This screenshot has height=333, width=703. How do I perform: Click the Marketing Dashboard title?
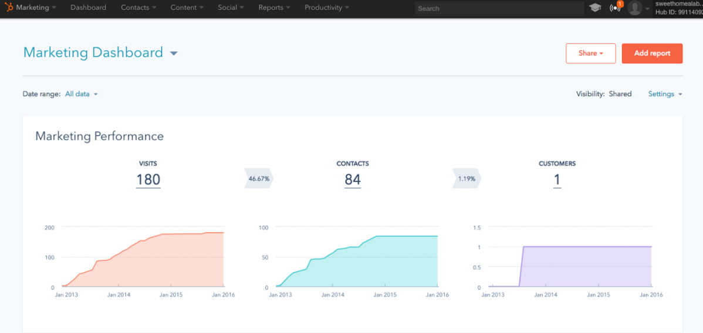(x=93, y=52)
